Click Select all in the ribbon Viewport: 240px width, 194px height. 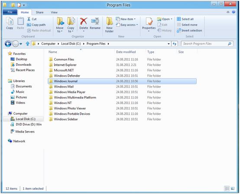point(185,19)
